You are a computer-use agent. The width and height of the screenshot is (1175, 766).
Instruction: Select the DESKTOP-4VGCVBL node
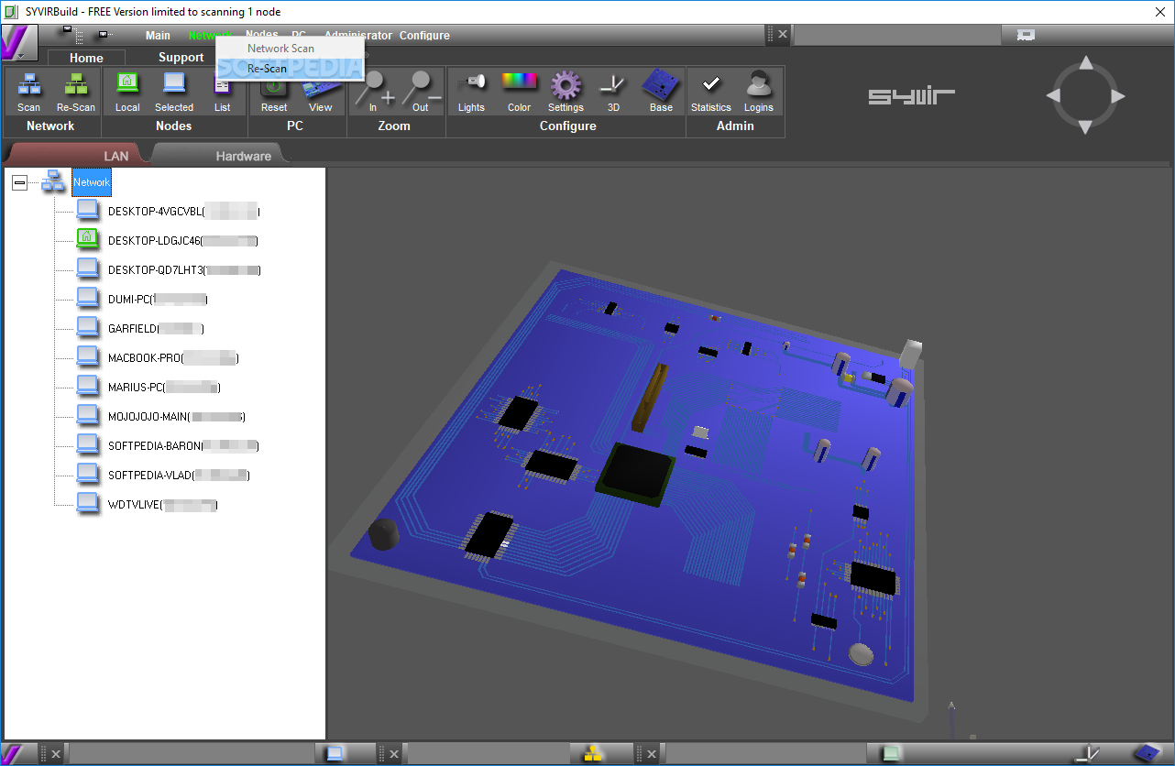click(x=184, y=212)
